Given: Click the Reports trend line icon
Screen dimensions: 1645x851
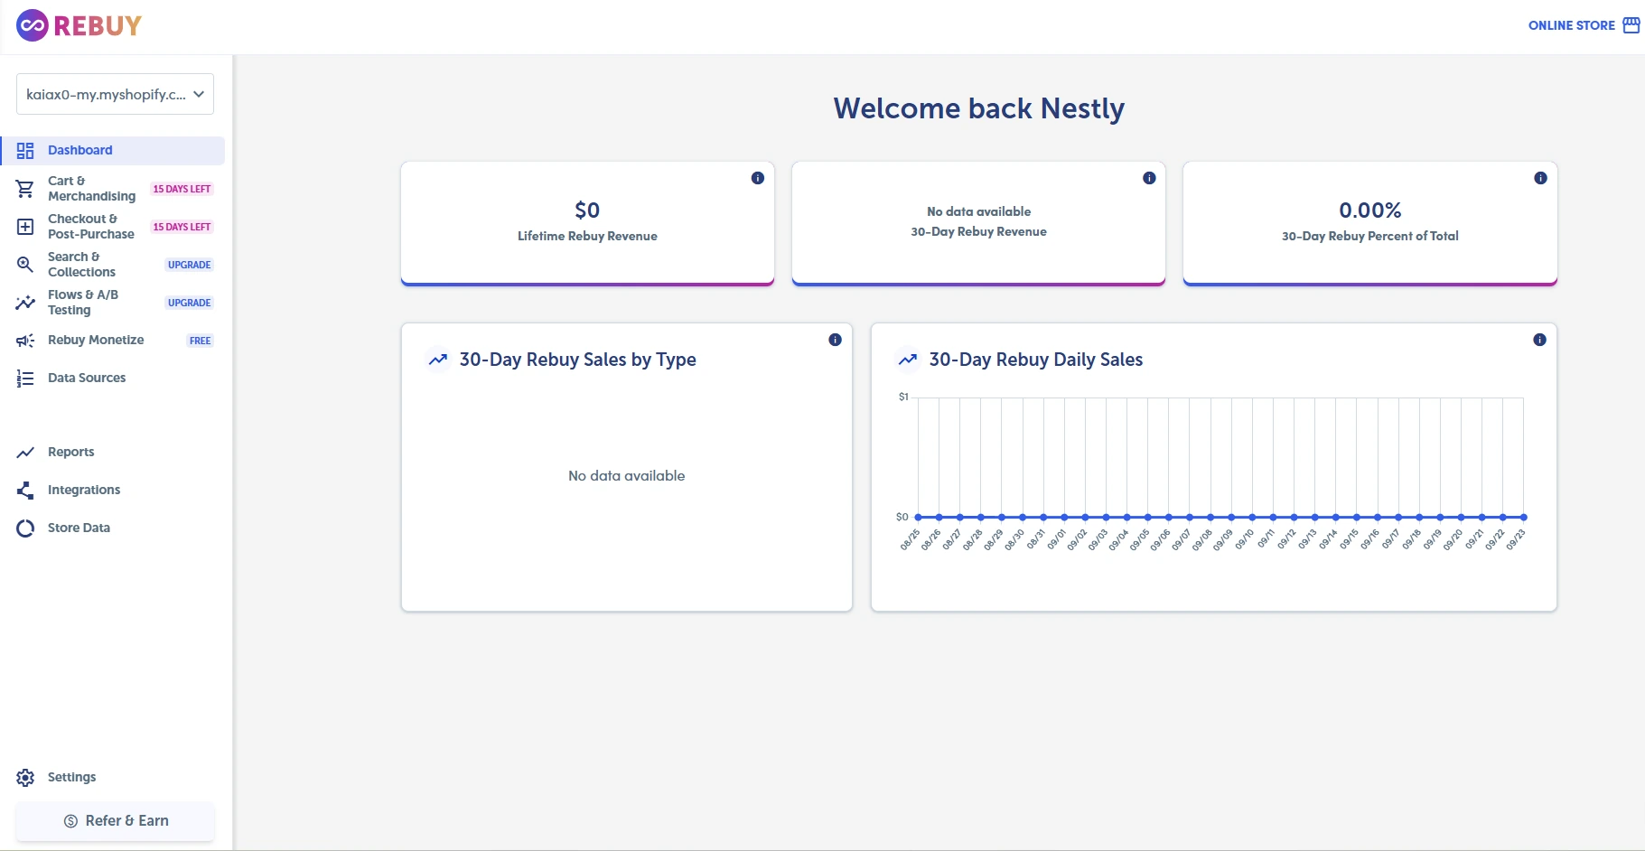Looking at the screenshot, I should point(25,453).
